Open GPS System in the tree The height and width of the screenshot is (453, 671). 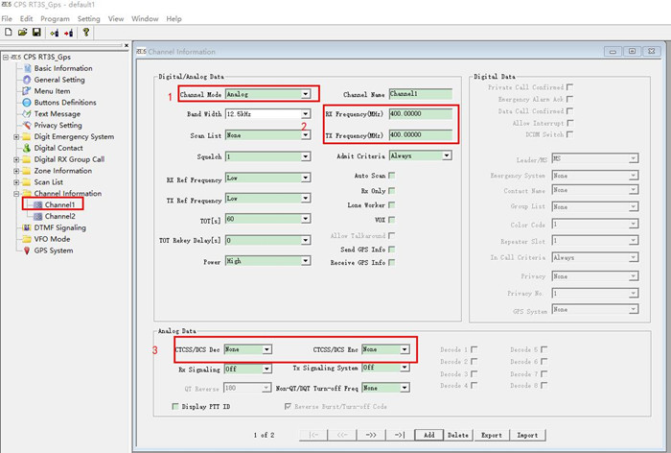pyautogui.click(x=53, y=250)
